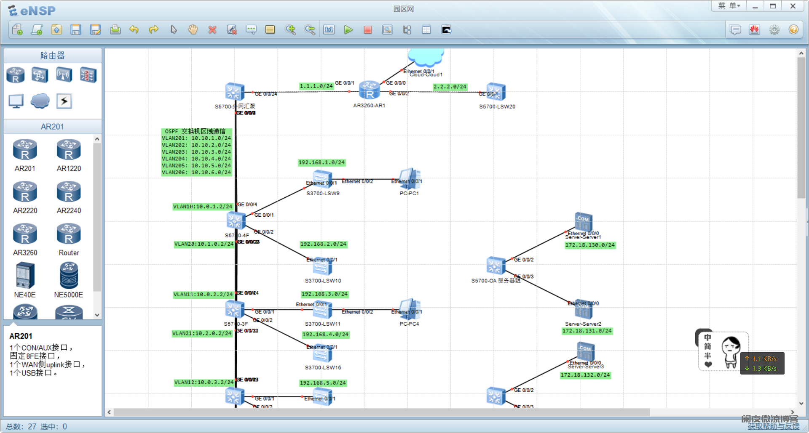Click the save topology floppy icon

pos(76,29)
